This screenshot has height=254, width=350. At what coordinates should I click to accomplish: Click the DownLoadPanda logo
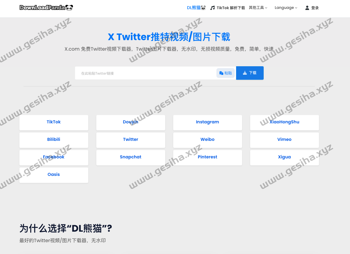pos(46,8)
